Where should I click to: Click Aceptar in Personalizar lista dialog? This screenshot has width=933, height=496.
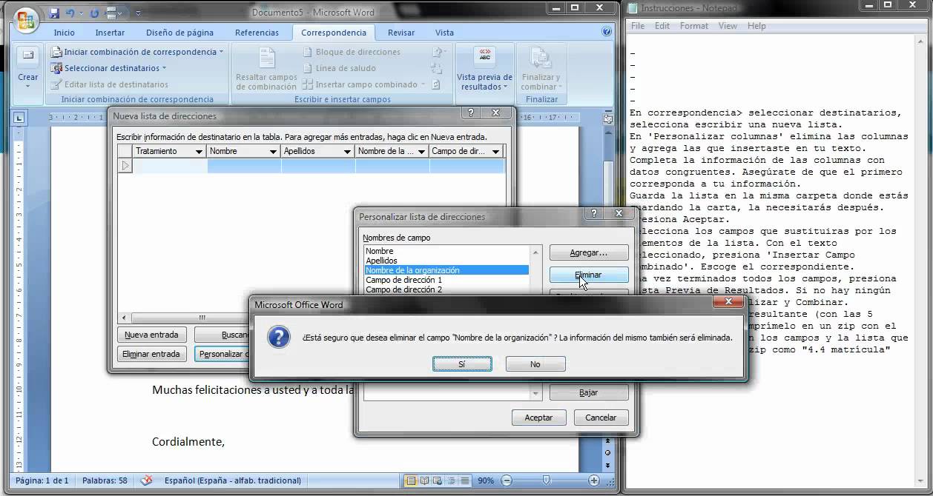[x=538, y=418]
